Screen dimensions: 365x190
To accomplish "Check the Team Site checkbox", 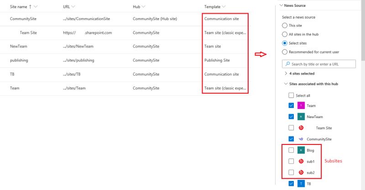I will 291,128.
